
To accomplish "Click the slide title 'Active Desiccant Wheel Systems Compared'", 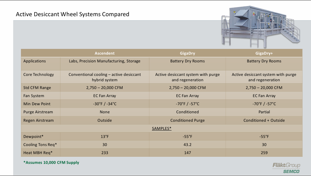I will [x=73, y=14].
